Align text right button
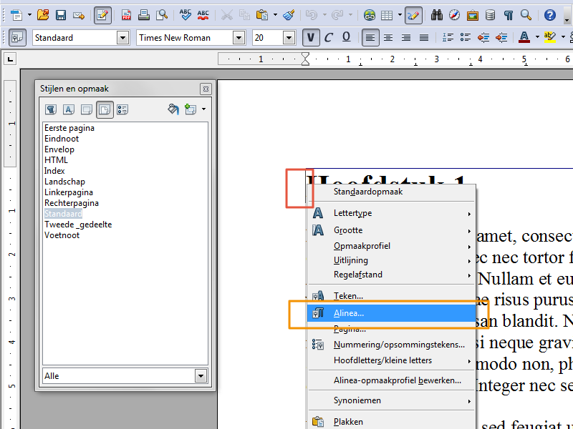Image resolution: width=573 pixels, height=429 pixels. (x=406, y=38)
